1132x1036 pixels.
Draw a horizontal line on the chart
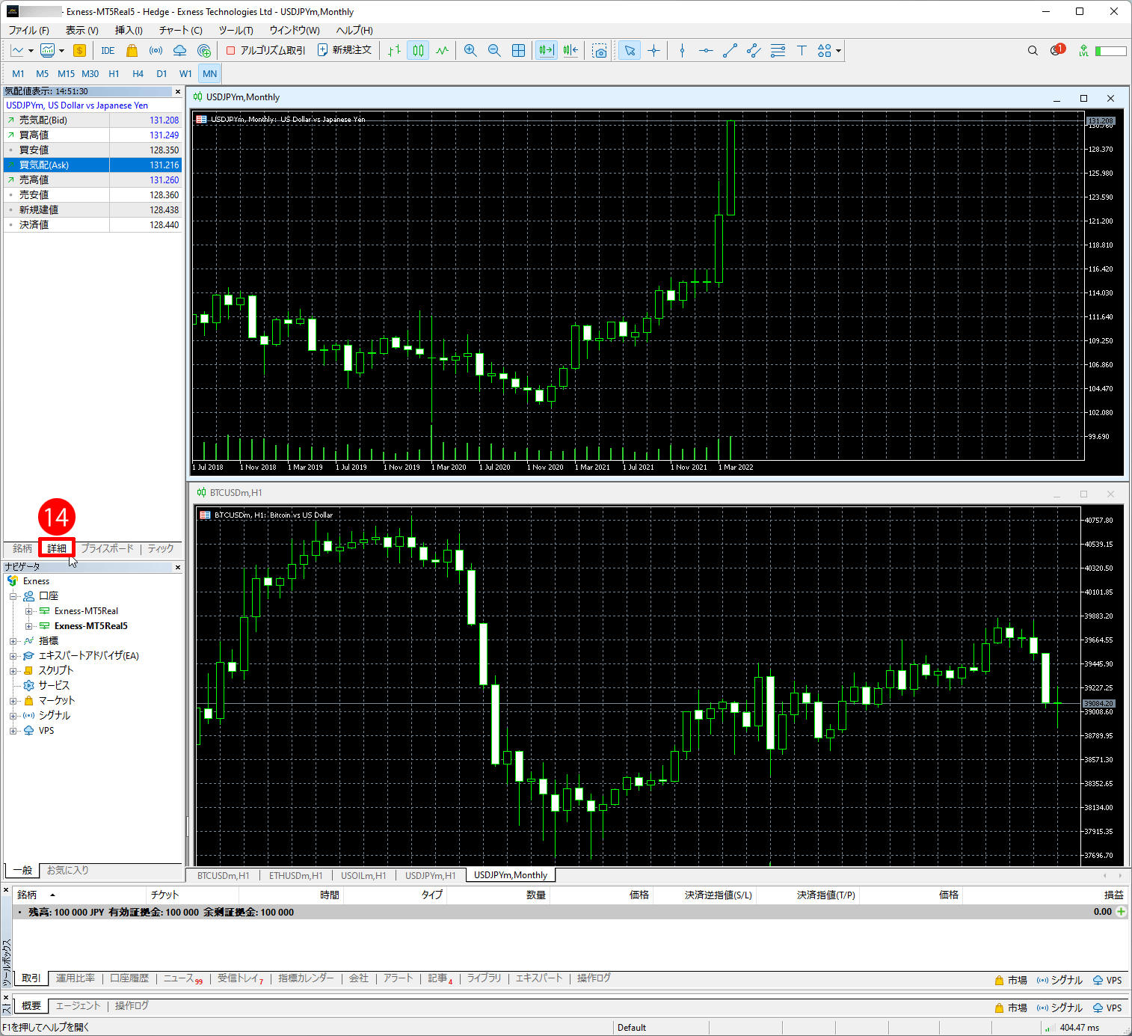(x=706, y=51)
